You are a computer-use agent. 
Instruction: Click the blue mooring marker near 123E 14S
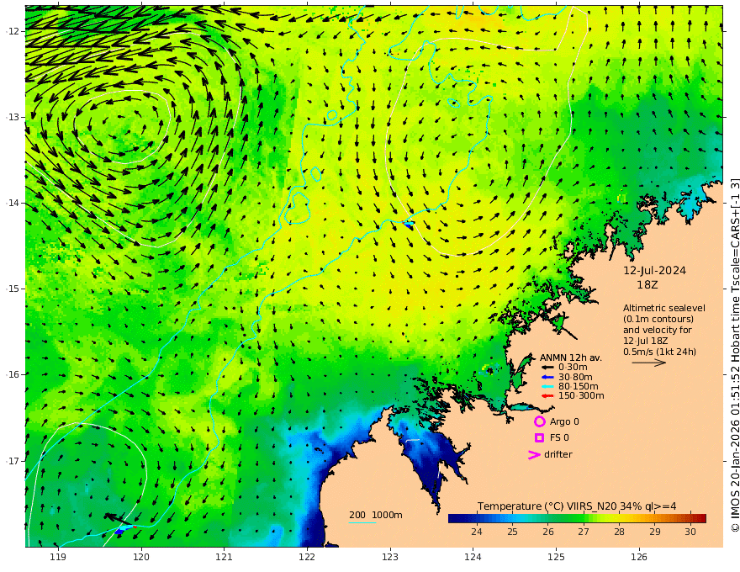pos(409,225)
